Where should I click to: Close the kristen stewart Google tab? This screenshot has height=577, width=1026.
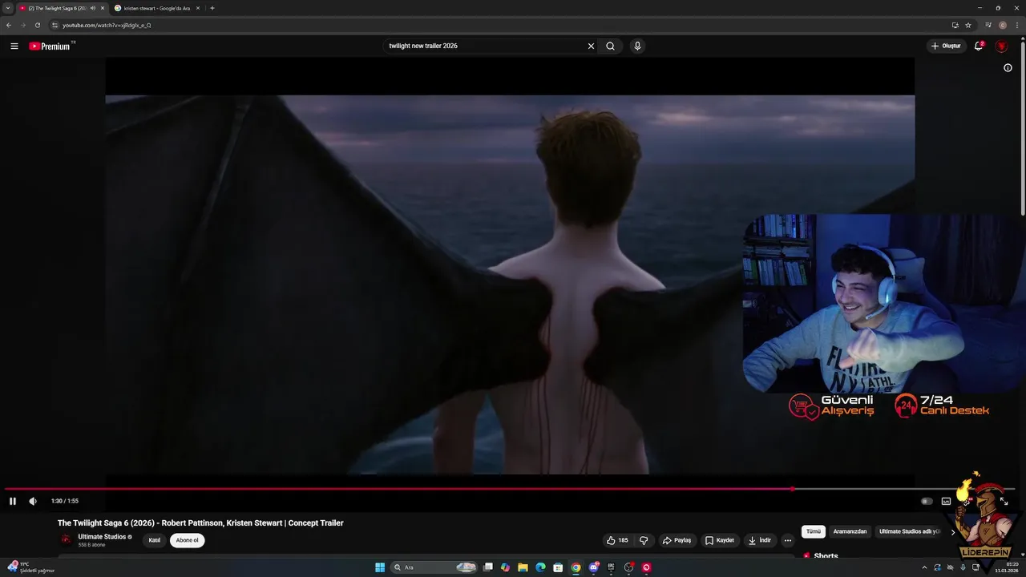click(x=199, y=8)
